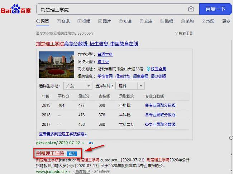233x174 pixels.
Task: Open 各专业录取分数线 for 2018 row
Action: pyautogui.click(x=160, y=115)
